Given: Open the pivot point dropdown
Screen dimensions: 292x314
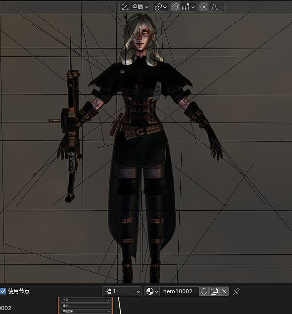Looking at the screenshot, I should [x=160, y=7].
